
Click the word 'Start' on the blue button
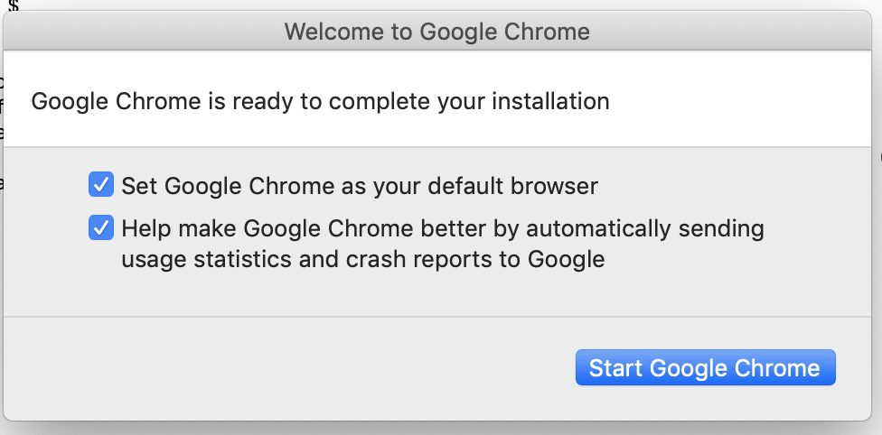(616, 368)
